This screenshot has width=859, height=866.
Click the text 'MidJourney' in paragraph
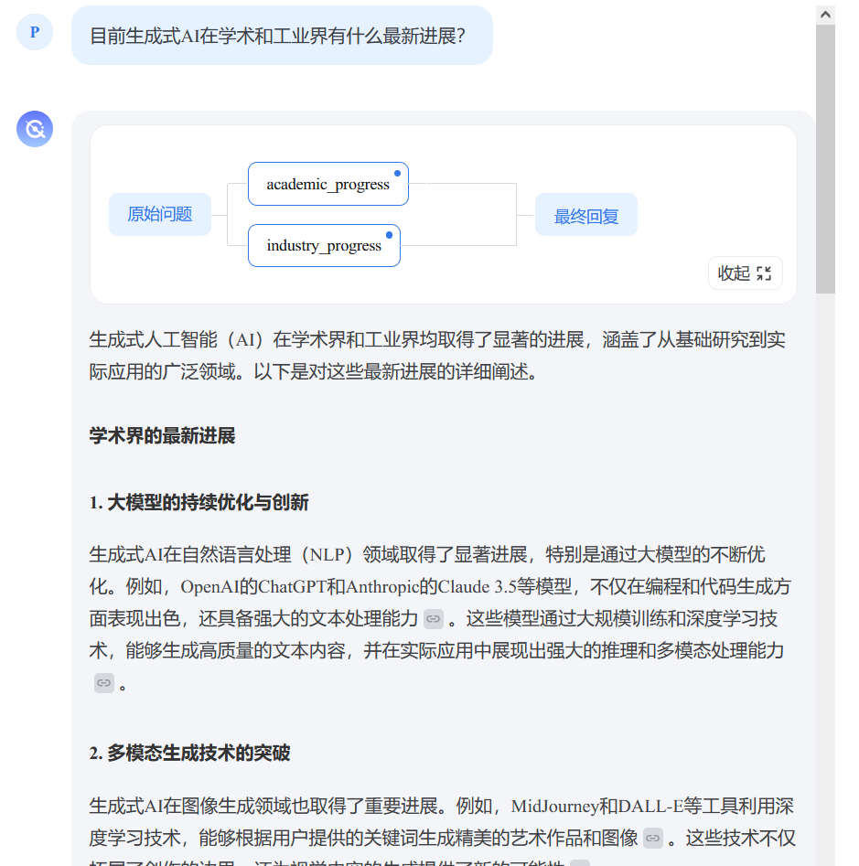tap(554, 807)
